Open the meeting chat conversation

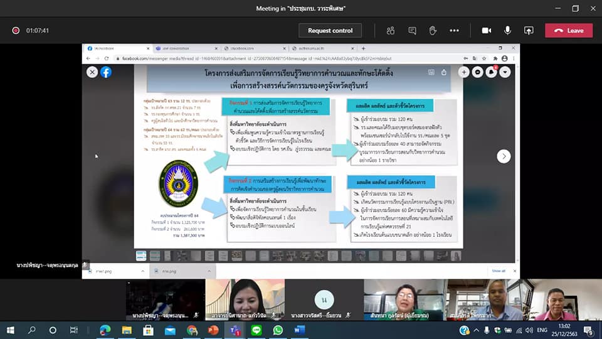pyautogui.click(x=412, y=30)
